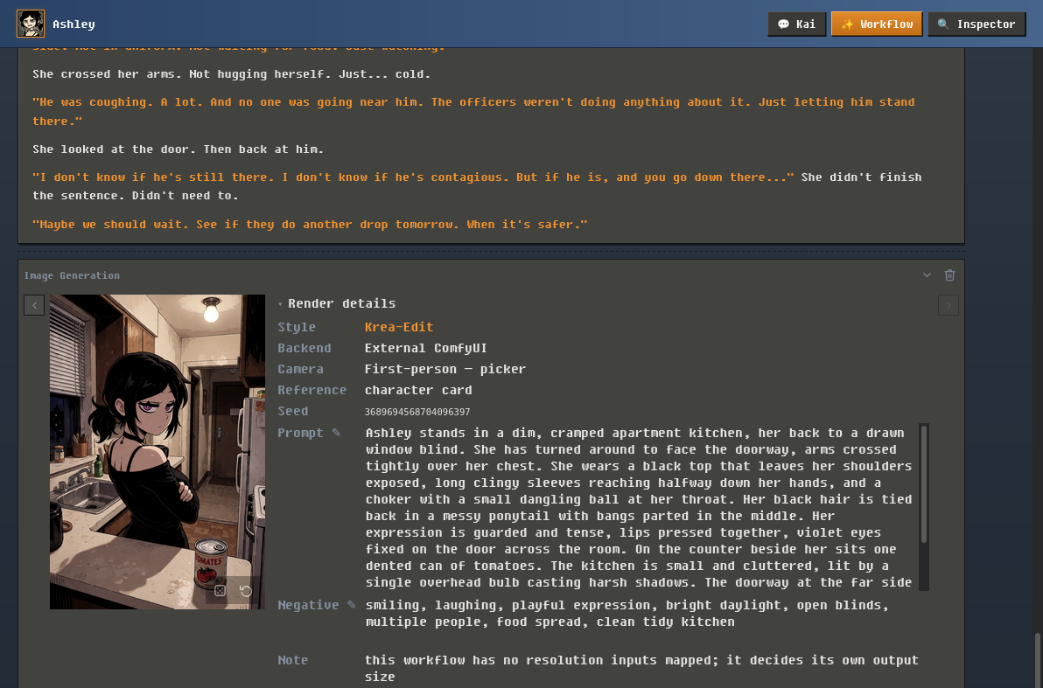1043x688 pixels.
Task: Click the negative prompt text 'smiling, laughing'
Action: pos(626,614)
